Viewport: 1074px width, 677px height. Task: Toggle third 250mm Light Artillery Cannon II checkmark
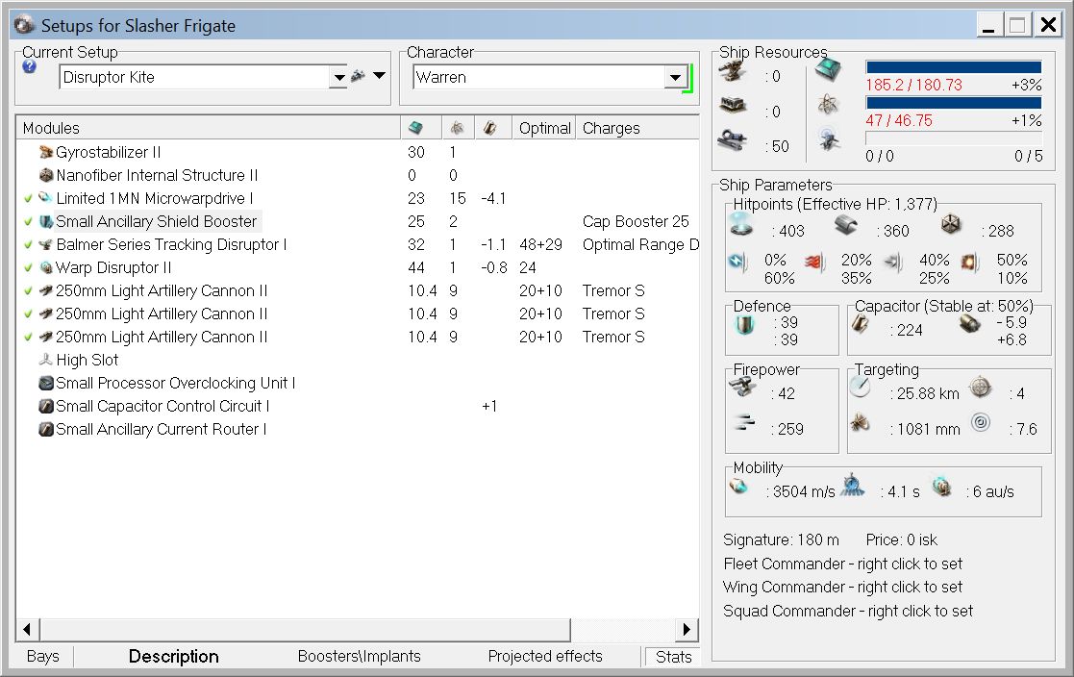click(28, 338)
